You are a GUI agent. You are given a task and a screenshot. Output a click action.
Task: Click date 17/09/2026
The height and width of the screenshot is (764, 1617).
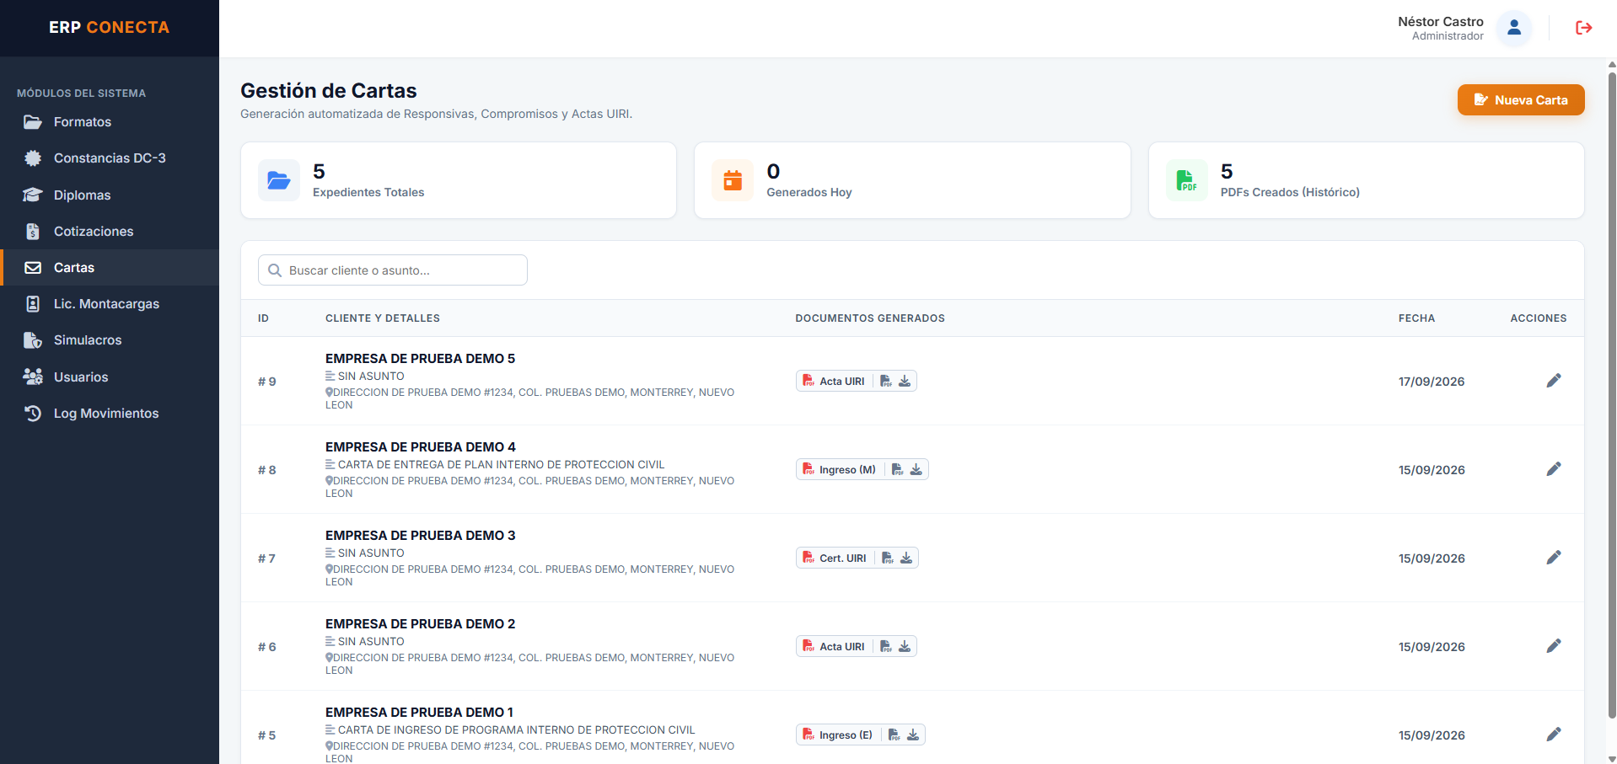(x=1432, y=382)
